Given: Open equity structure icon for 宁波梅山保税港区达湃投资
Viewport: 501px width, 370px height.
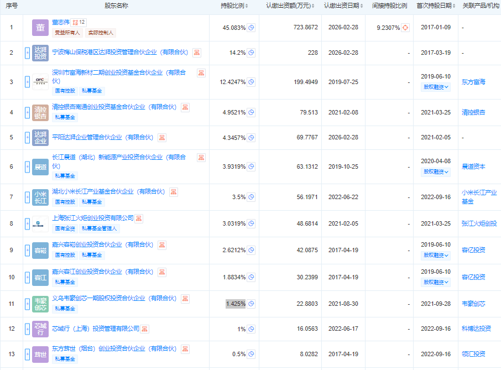Looking at the screenshot, I should [x=197, y=53].
